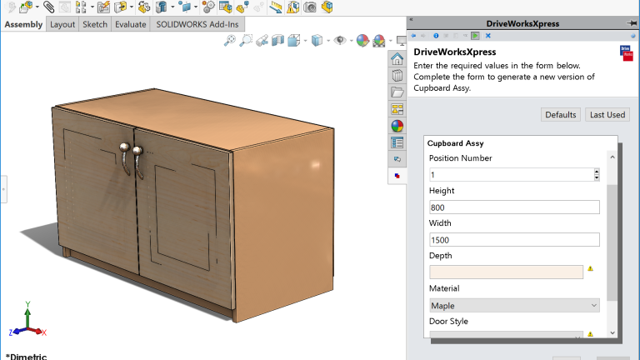Click the Previous View icon
Viewport: 640px width, 360px height.
click(x=262, y=40)
